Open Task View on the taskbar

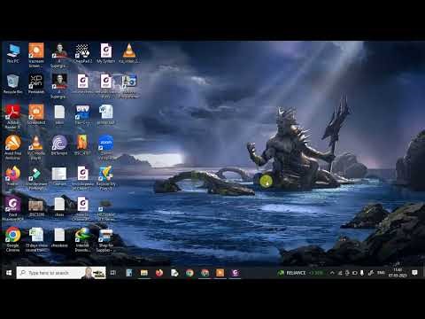[113, 273]
